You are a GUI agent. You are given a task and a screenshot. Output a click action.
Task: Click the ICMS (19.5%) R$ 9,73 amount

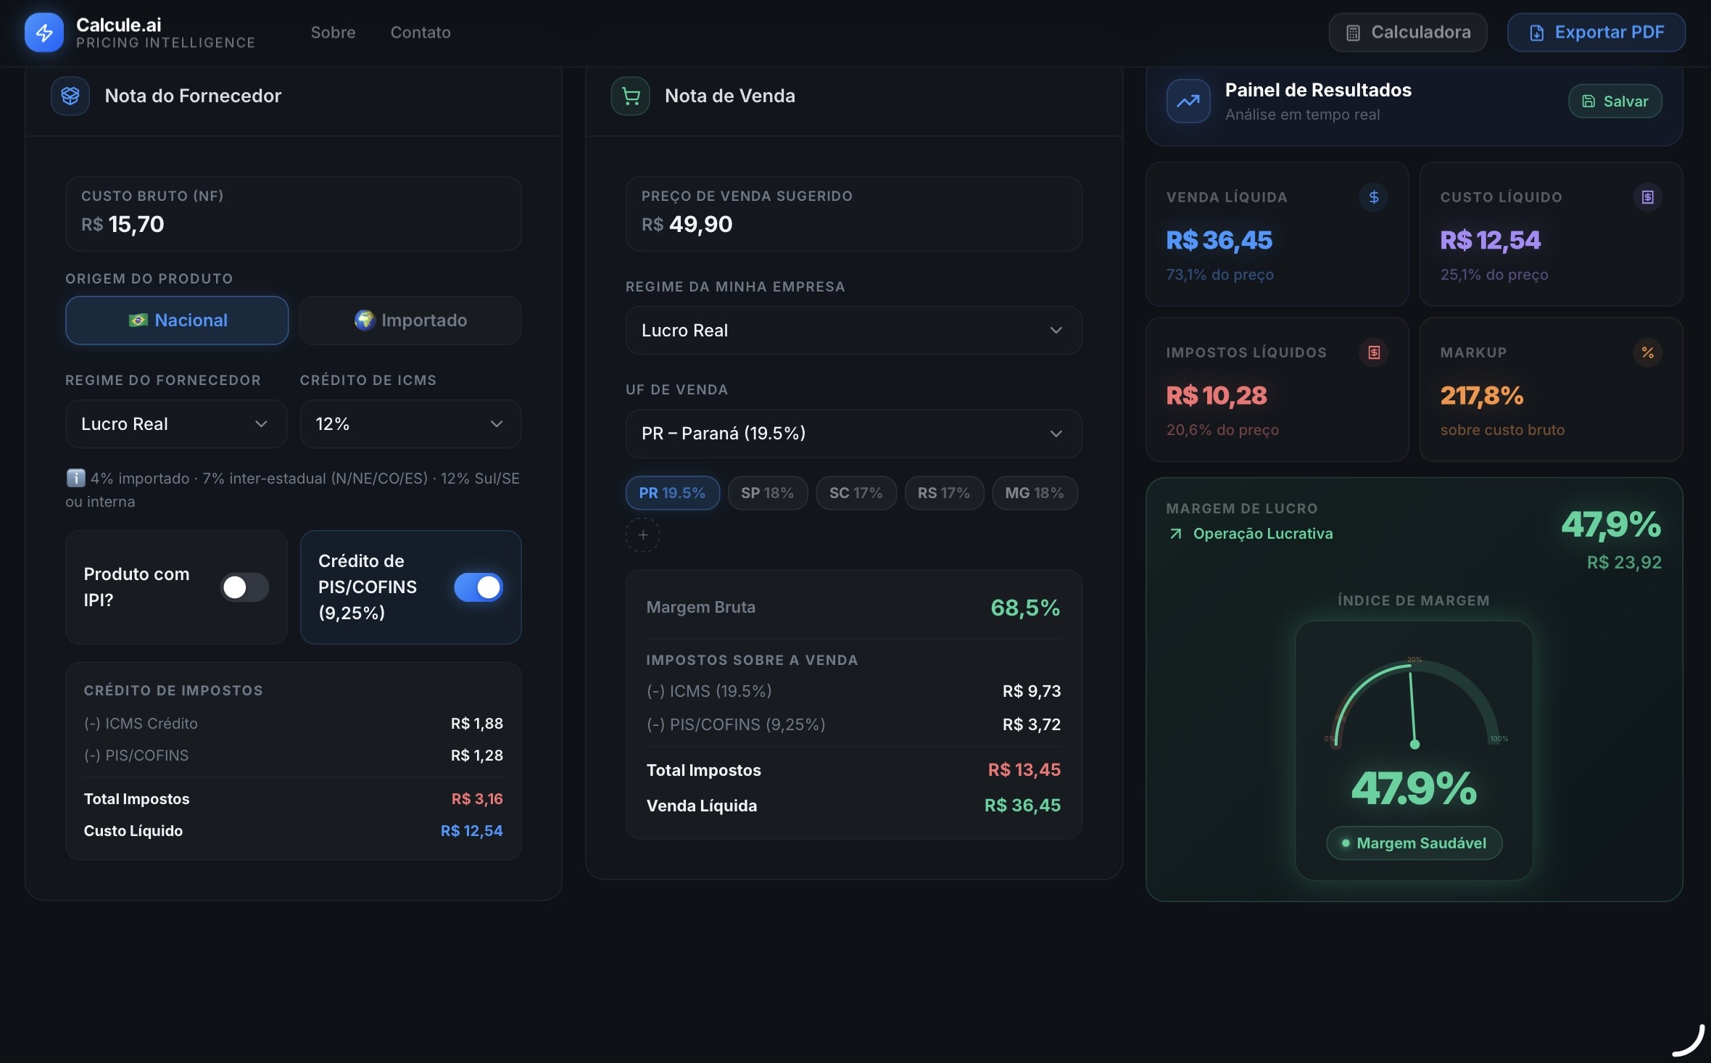1032,691
